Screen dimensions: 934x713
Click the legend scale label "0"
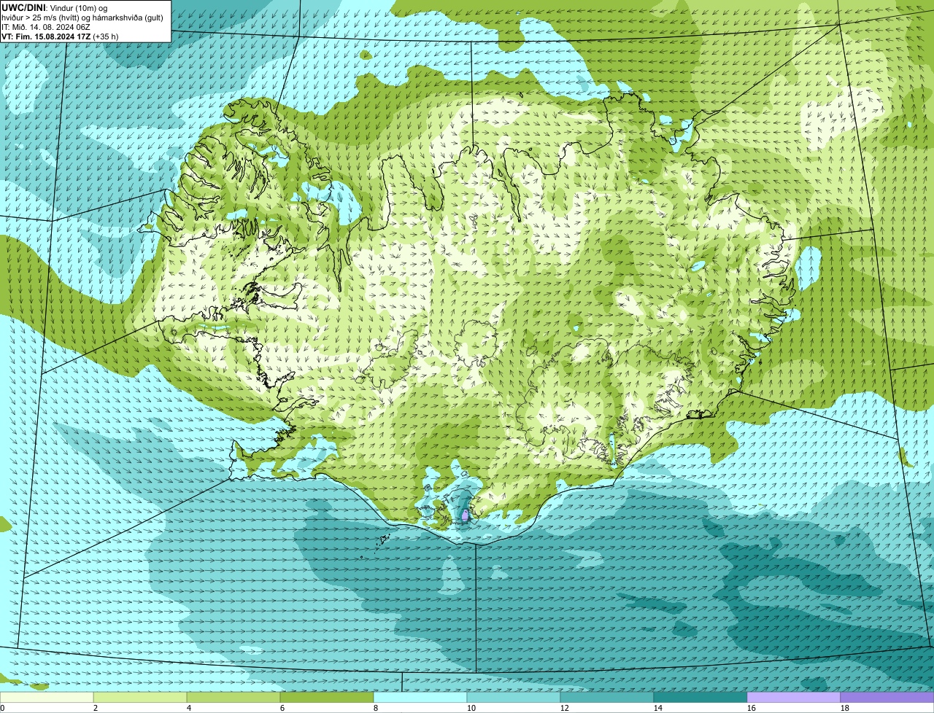(3, 708)
